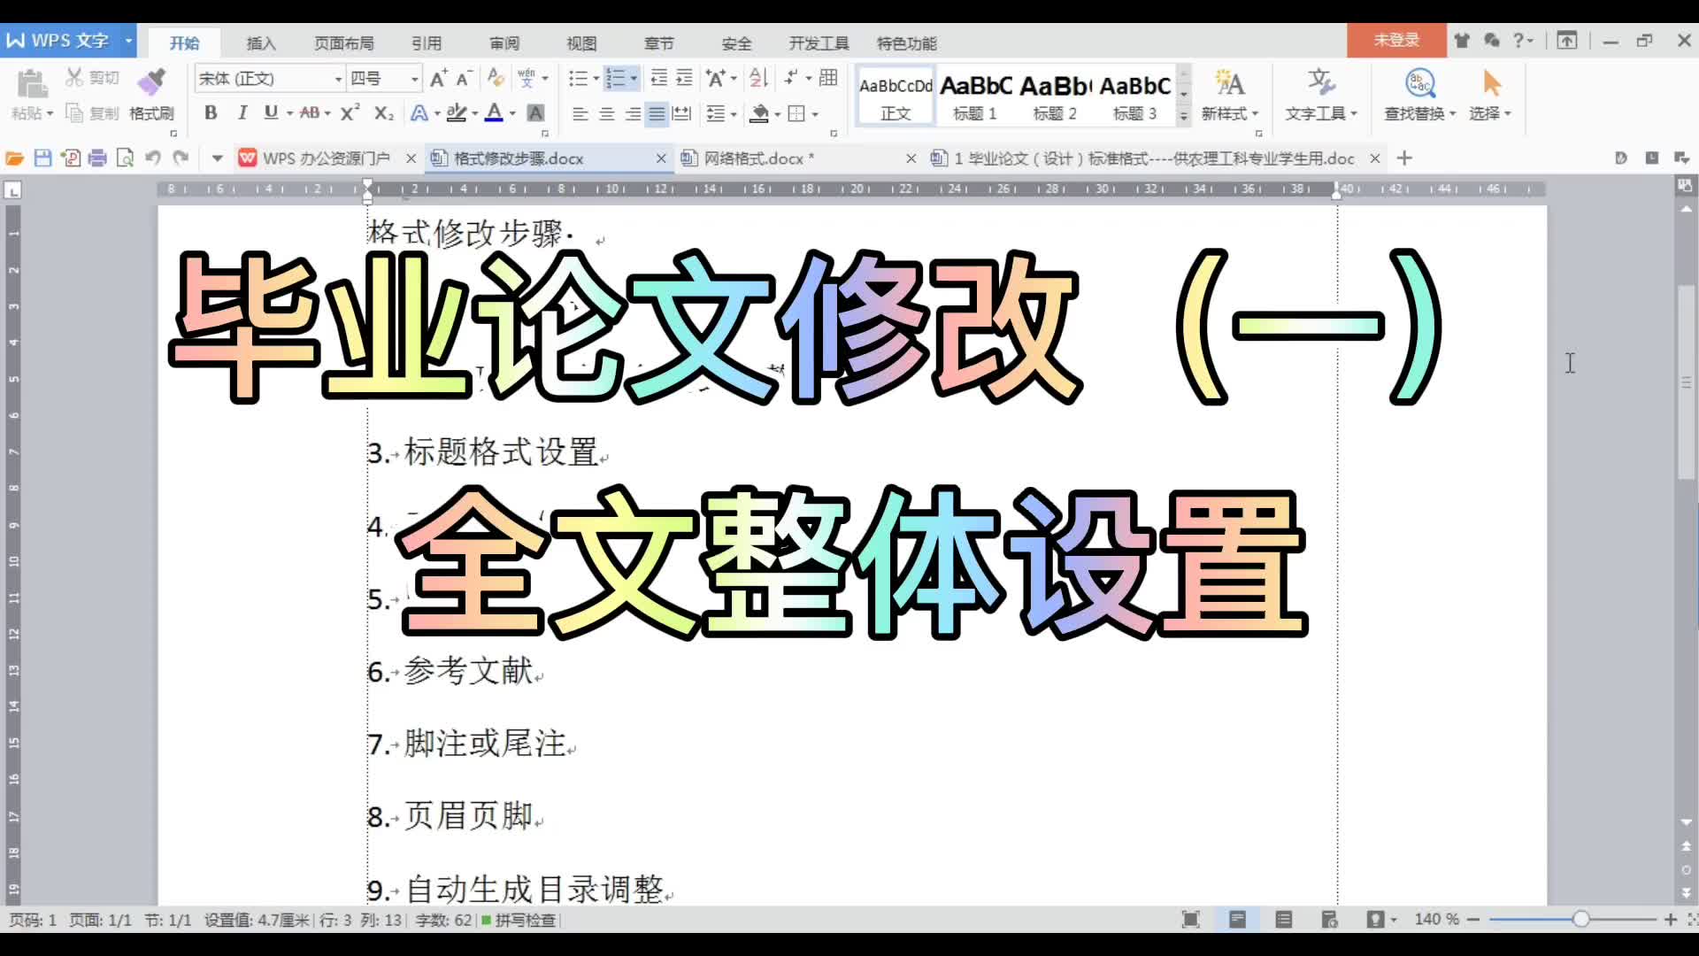Save document with the floppy disk icon

(42, 158)
